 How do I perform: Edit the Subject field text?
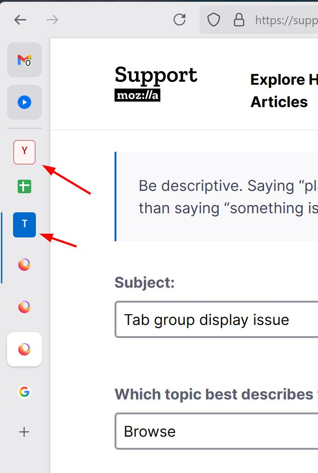pos(217,319)
